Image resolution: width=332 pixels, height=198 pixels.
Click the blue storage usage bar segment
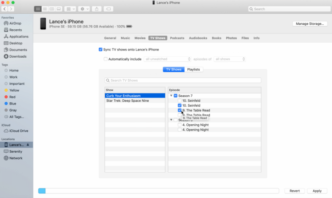[x=42, y=191]
